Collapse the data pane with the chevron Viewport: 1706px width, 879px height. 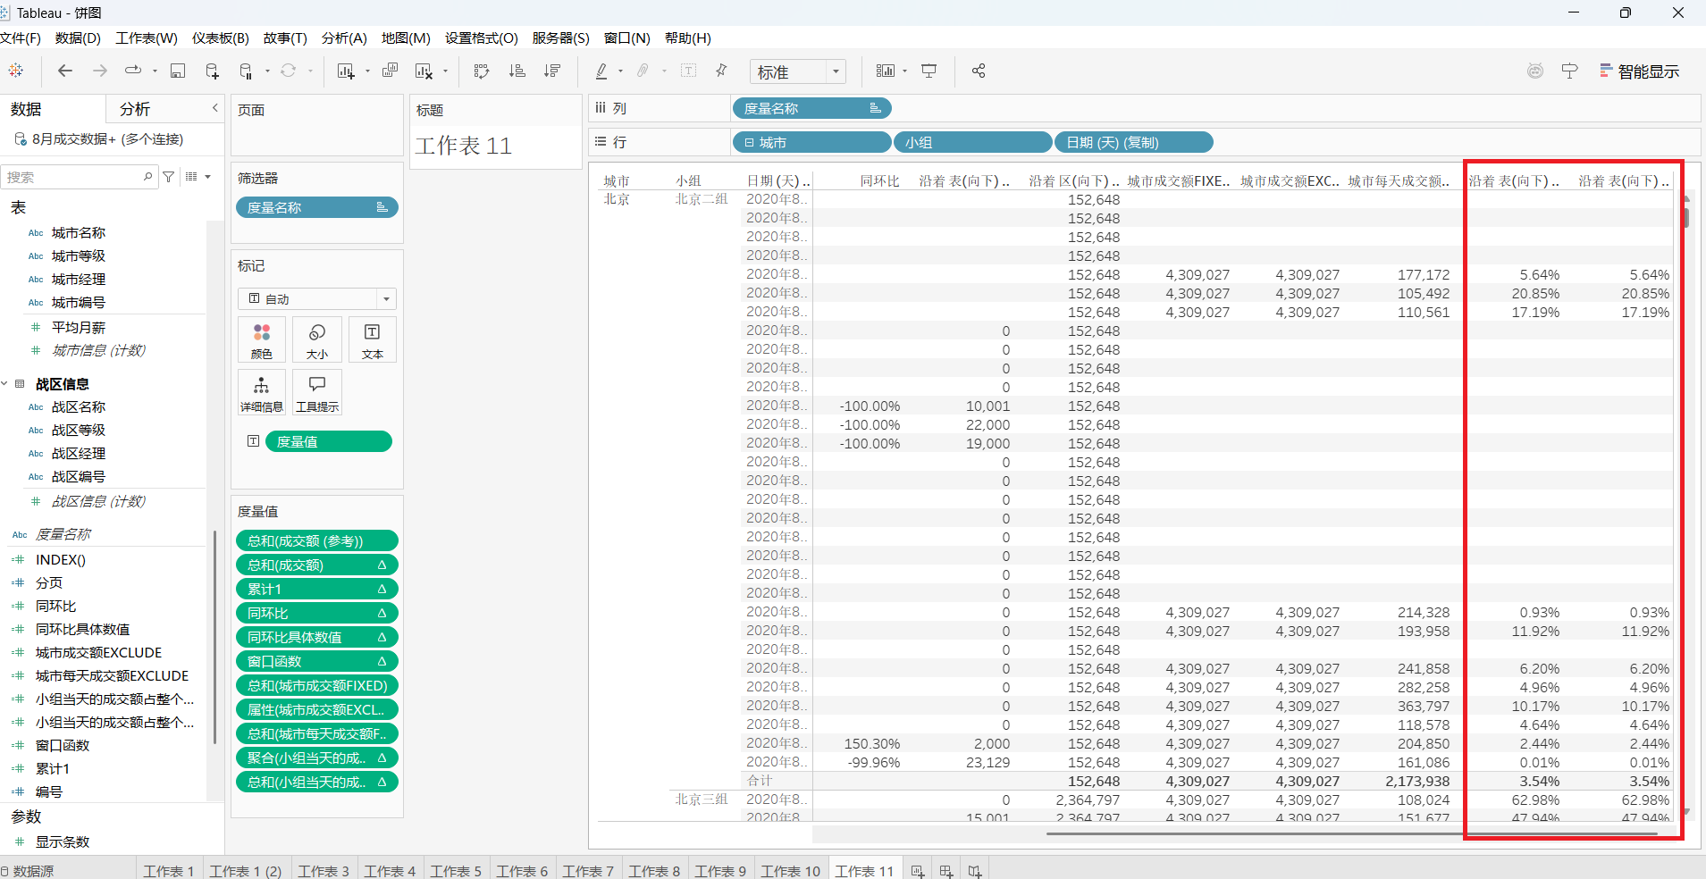tap(214, 108)
